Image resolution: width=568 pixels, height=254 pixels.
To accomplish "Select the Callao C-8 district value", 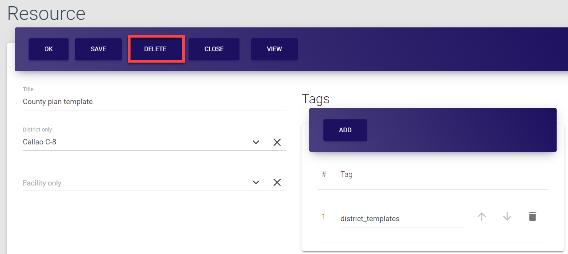I will click(x=40, y=142).
